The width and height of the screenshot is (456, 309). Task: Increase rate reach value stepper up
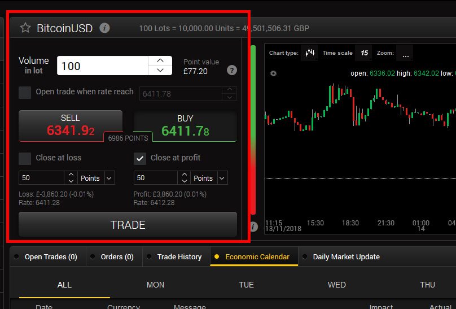coord(230,90)
